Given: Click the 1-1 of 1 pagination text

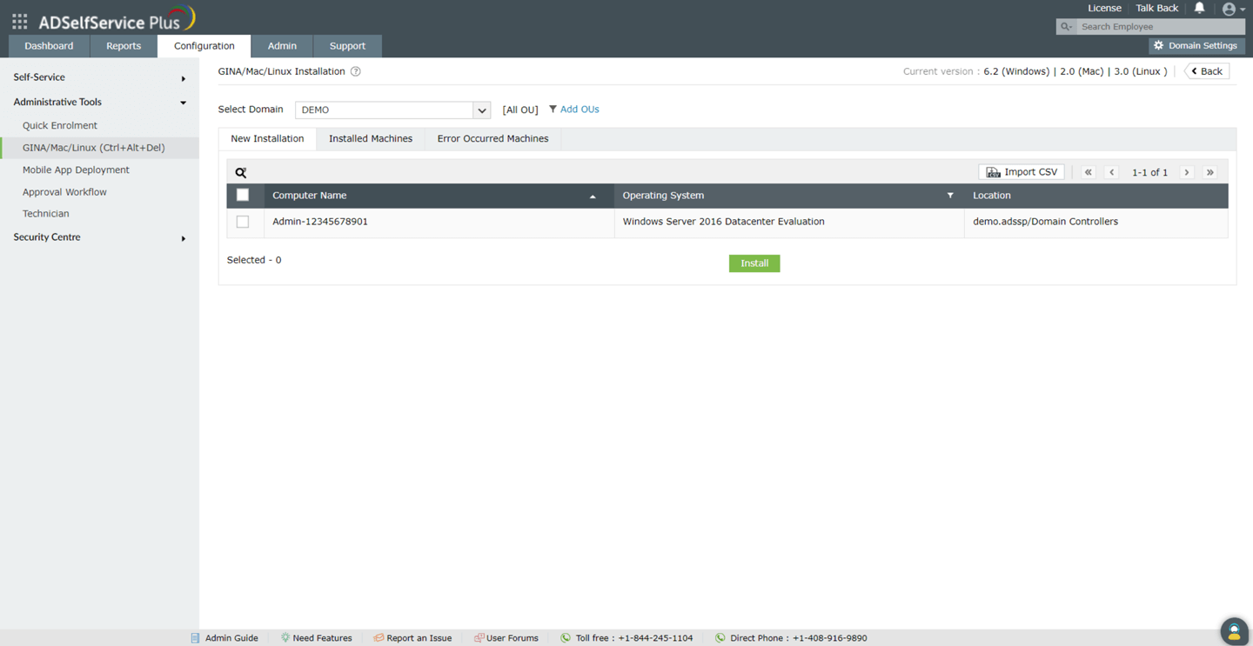Looking at the screenshot, I should (x=1149, y=173).
